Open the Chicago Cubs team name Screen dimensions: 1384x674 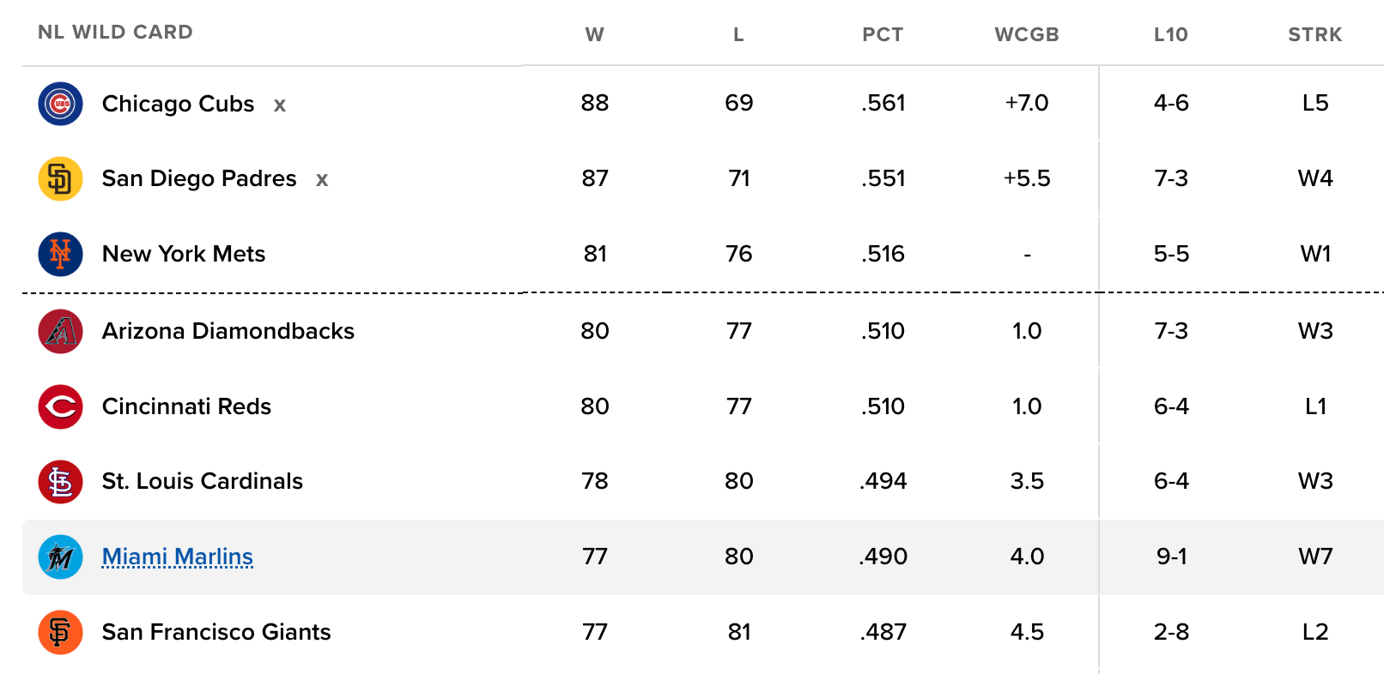pyautogui.click(x=178, y=104)
